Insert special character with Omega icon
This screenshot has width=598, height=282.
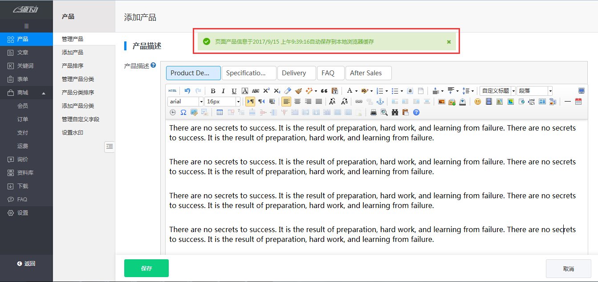coord(183,112)
